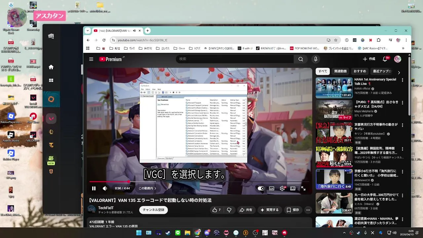Image resolution: width=423 pixels, height=238 pixels.
Task: Open HANA 1st Anniversary Talk Live thumbnail
Action: [334, 88]
